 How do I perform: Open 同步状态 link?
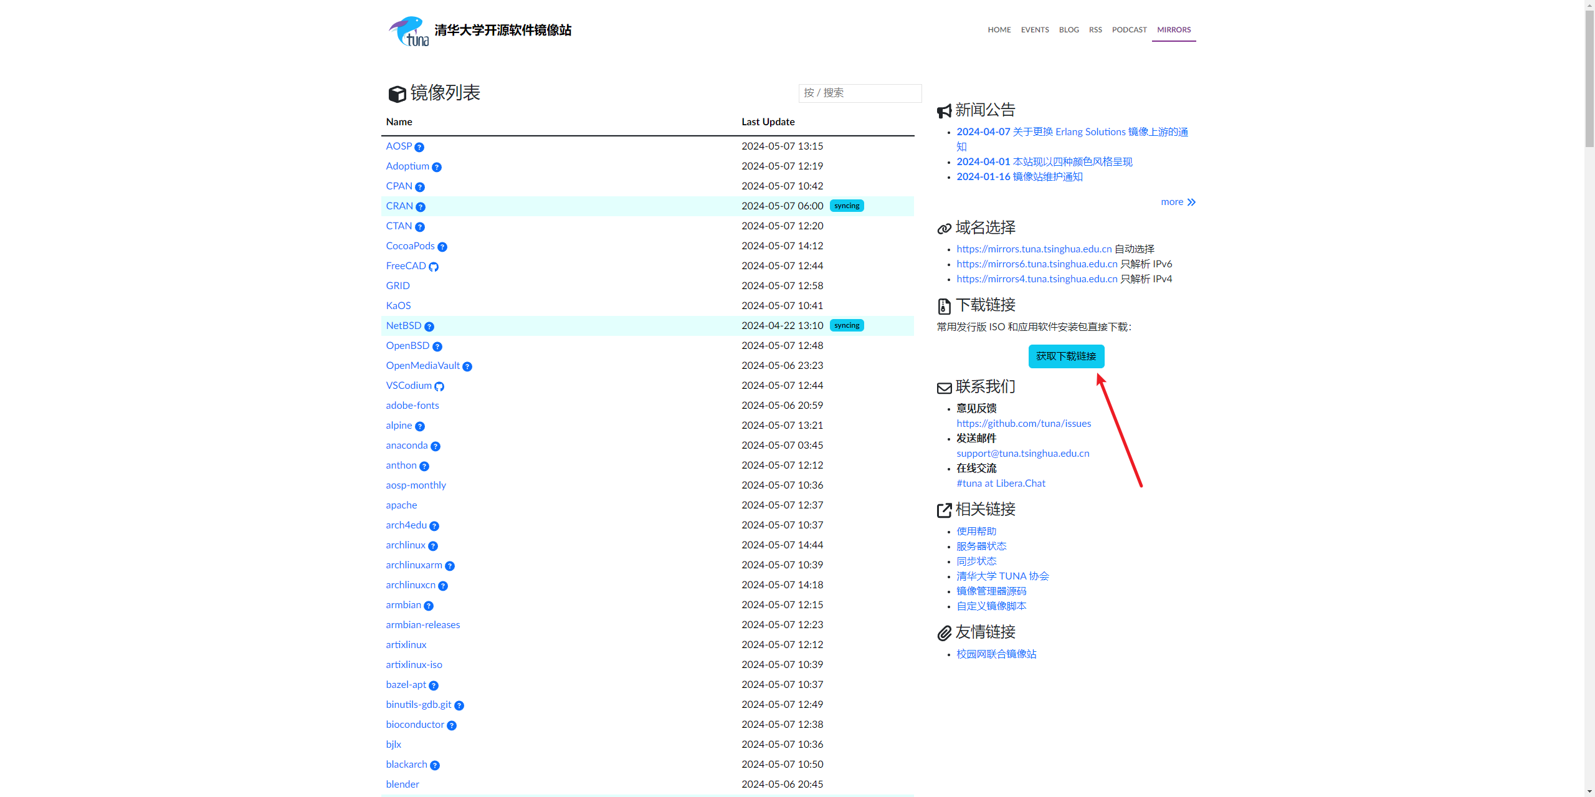[x=976, y=561]
